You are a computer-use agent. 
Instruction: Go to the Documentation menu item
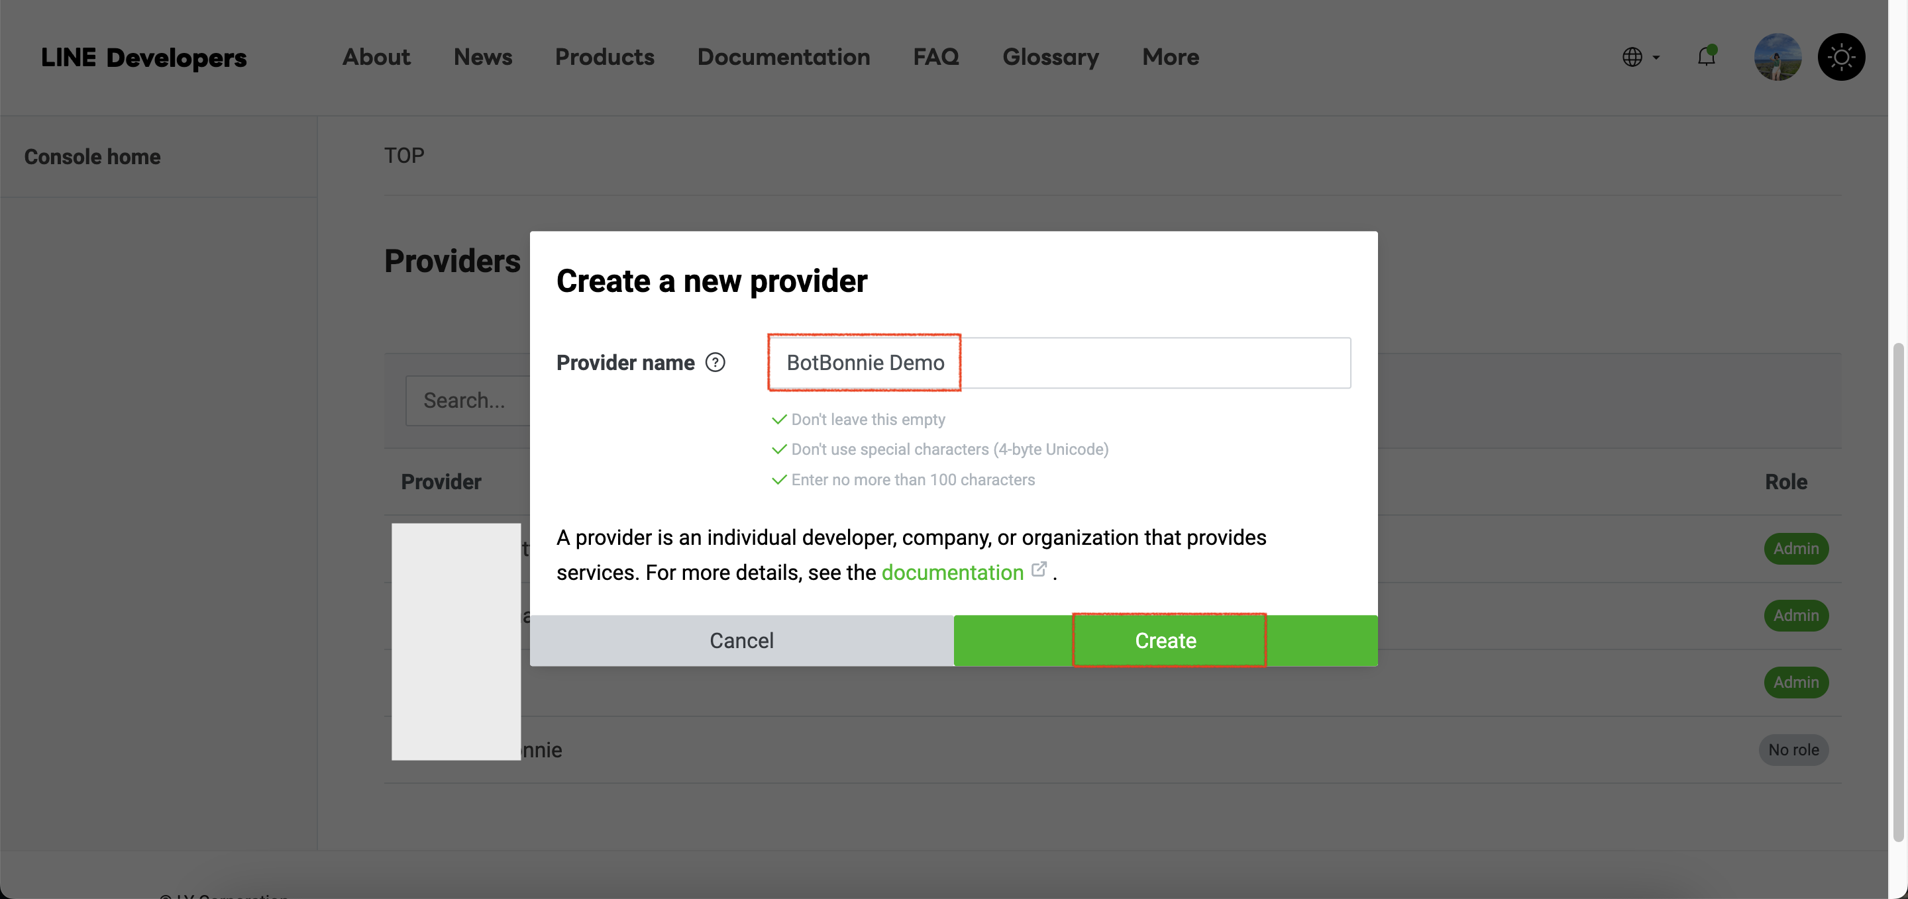(783, 57)
